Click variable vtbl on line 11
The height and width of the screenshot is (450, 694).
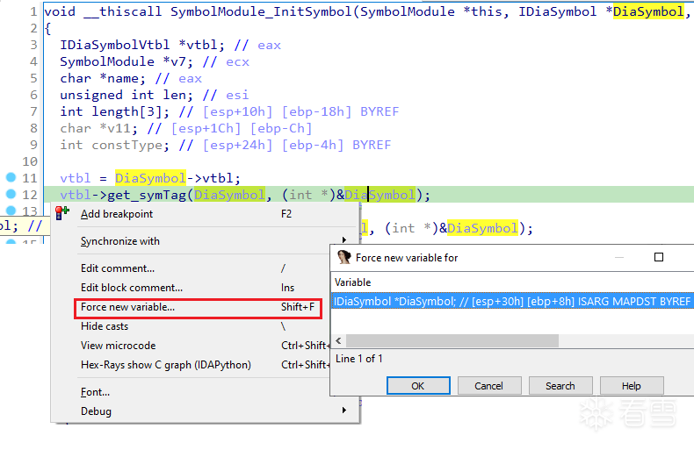(x=76, y=178)
